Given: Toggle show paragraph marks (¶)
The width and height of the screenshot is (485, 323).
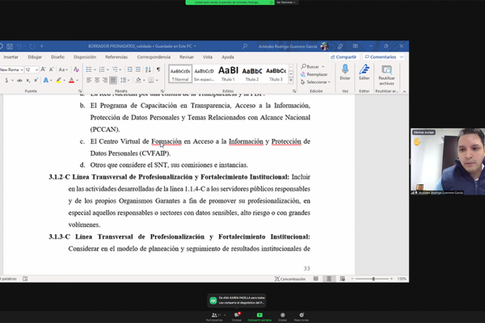Looking at the screenshot, I should (158, 69).
